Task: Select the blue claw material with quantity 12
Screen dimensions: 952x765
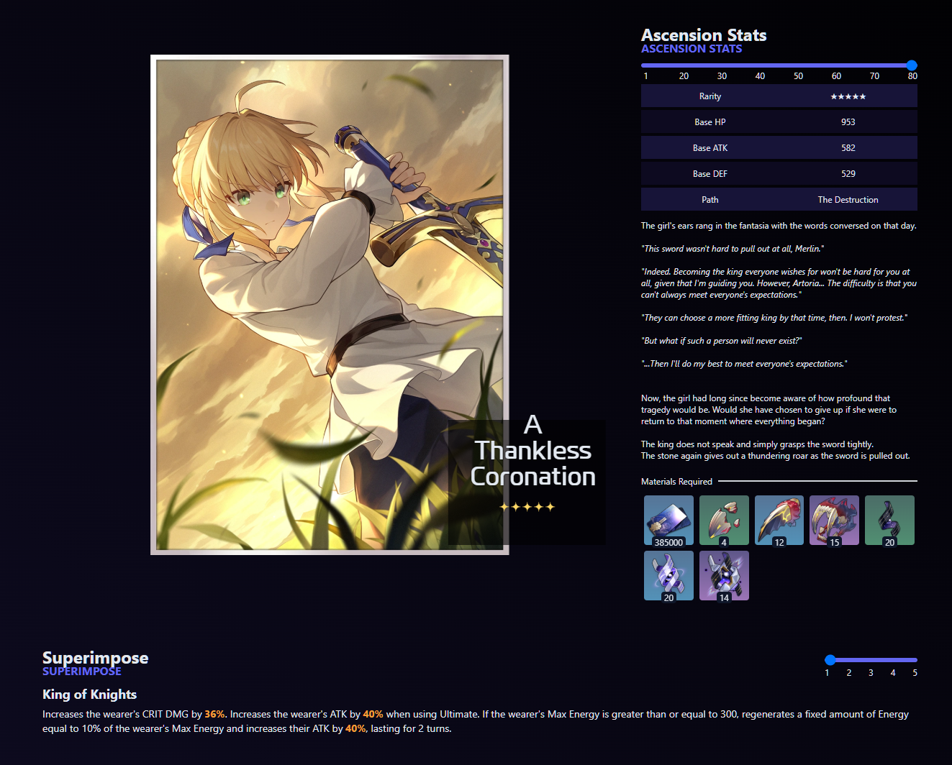Action: tap(779, 520)
